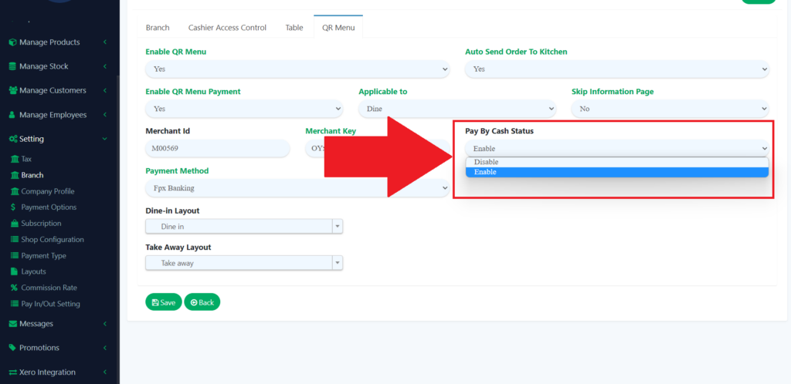The image size is (791, 384).
Task: Choose Enable option in open dropdown
Action: pos(486,172)
